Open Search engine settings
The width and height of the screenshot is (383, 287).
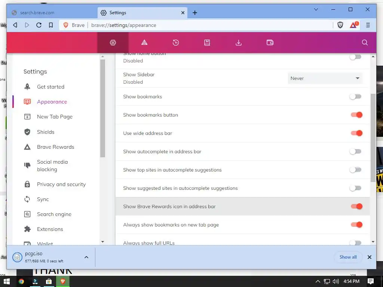tap(54, 214)
